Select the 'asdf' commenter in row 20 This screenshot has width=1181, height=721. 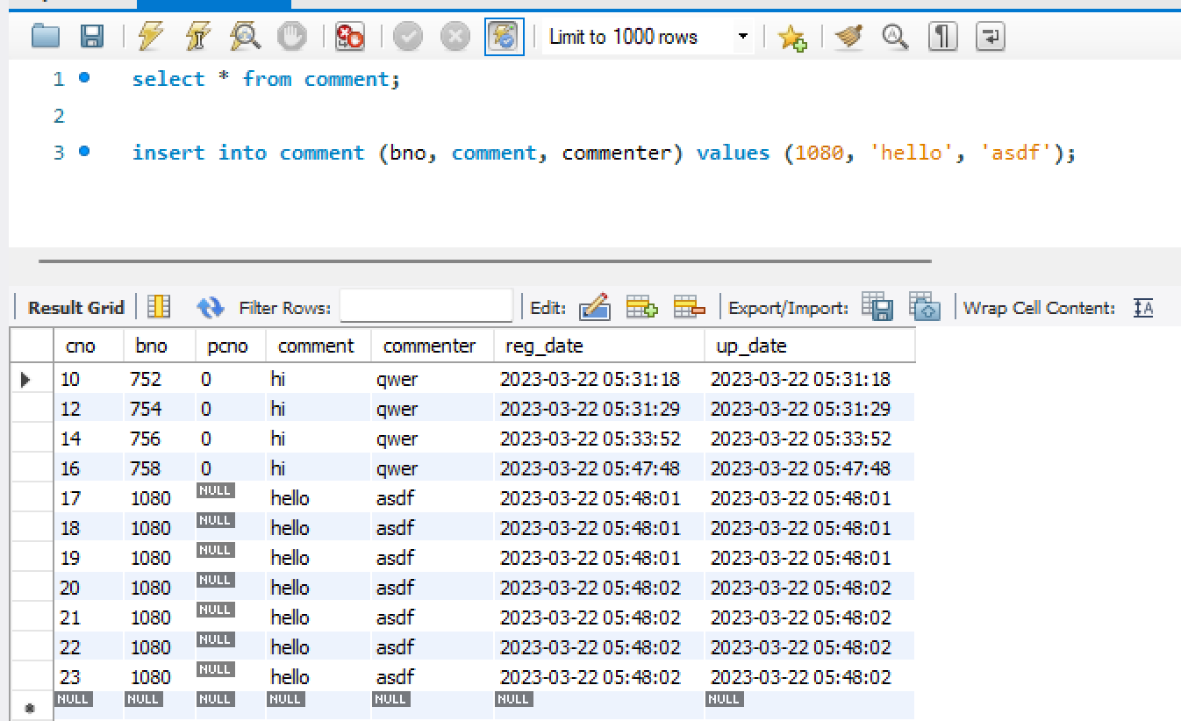(432, 588)
